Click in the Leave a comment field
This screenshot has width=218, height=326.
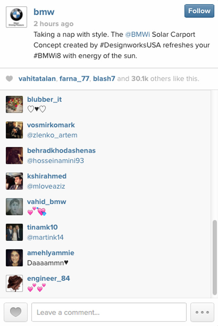[109, 312]
